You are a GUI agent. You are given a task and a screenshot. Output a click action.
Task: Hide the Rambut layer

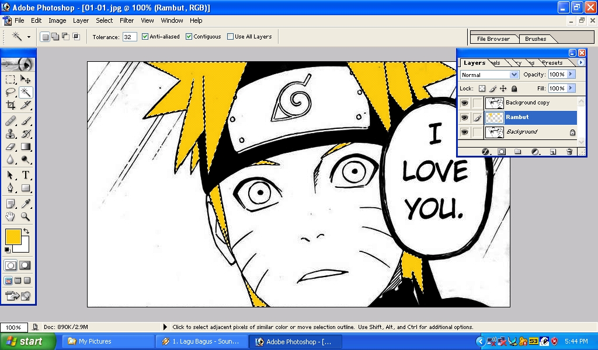464,117
